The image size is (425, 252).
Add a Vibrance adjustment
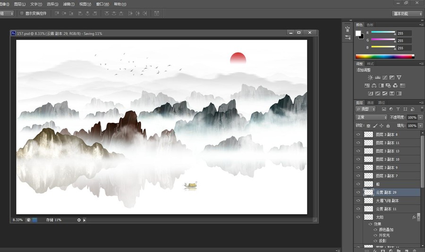[x=399, y=77]
